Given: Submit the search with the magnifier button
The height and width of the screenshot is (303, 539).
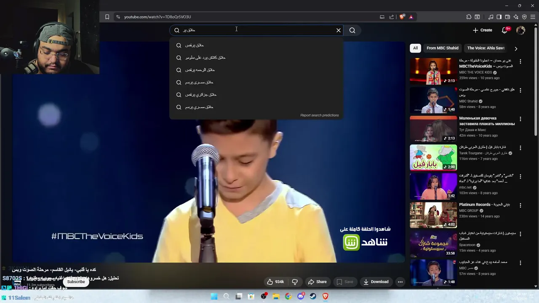Looking at the screenshot, I should pos(352,30).
